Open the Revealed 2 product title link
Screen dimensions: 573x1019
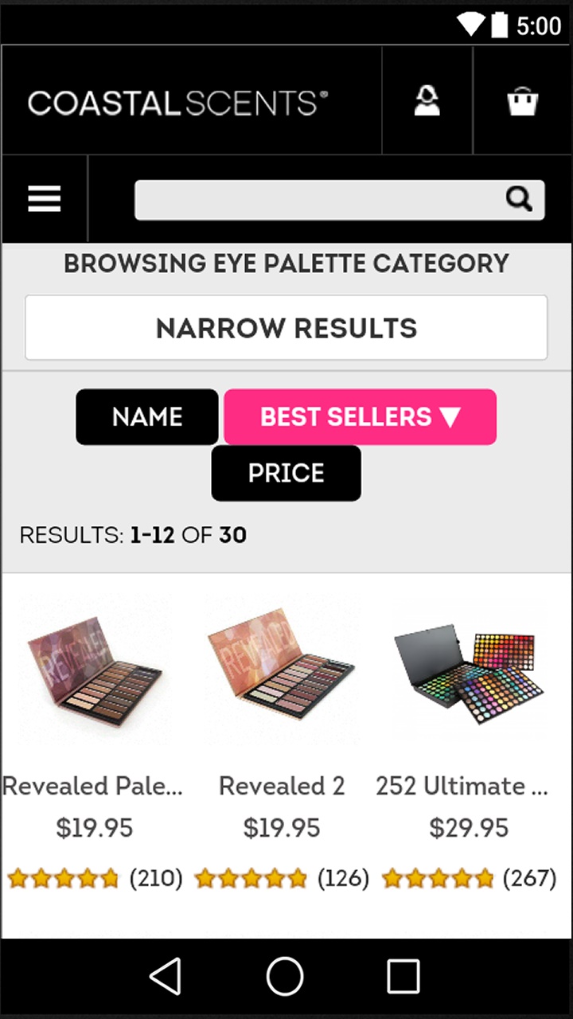click(282, 787)
